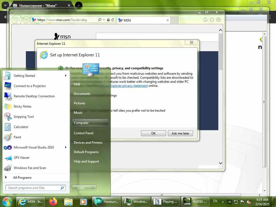
Task: Show hidden tray icons arrow
Action: pos(223,202)
